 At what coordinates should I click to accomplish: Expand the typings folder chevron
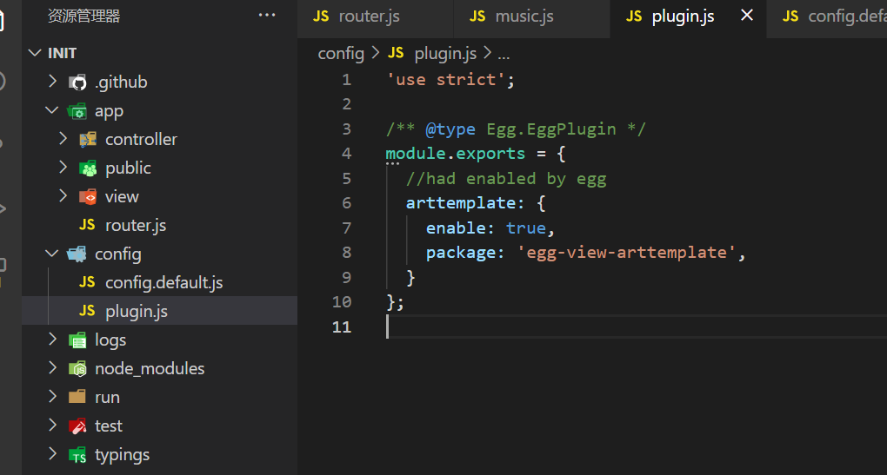point(52,453)
